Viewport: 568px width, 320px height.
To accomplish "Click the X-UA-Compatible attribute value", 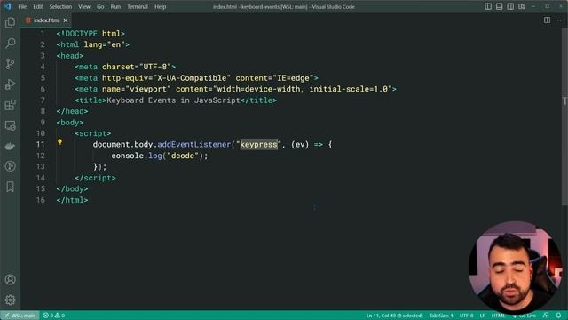I will point(192,78).
